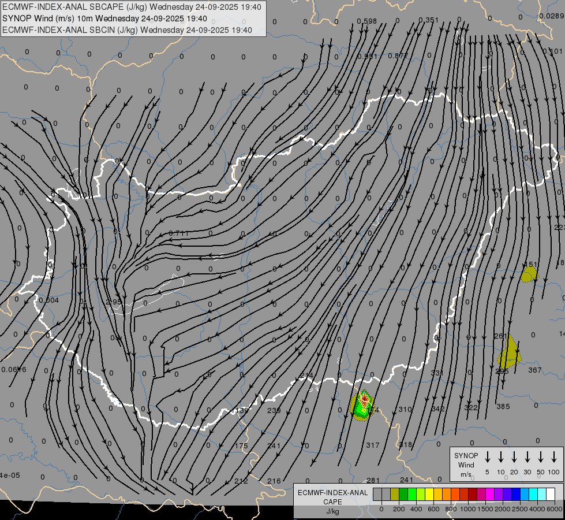The height and width of the screenshot is (520, 565).
Task: Click the 317 CIN value on the map
Action: pyautogui.click(x=373, y=445)
